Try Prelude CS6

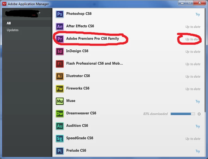197,151
